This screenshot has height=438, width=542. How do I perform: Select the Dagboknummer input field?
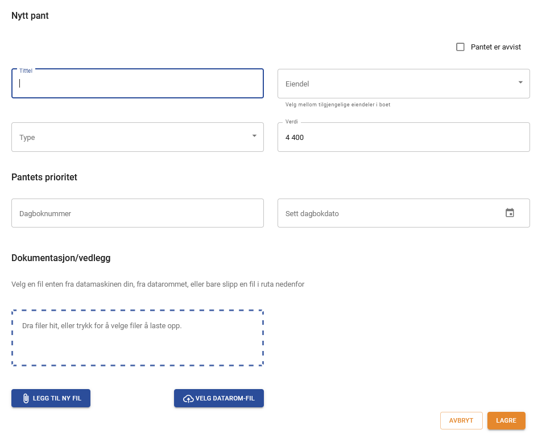coord(137,213)
